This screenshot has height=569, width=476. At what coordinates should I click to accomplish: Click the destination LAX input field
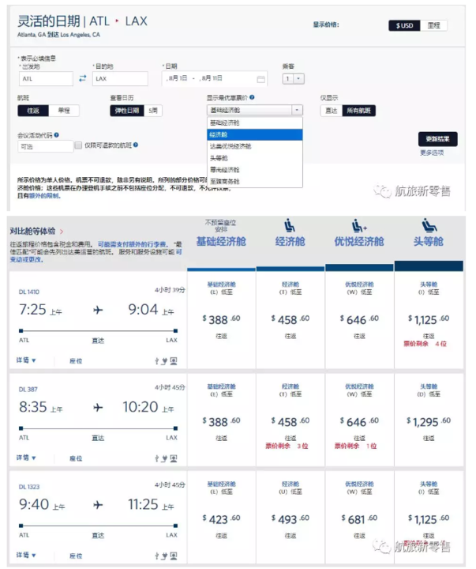[x=120, y=79]
